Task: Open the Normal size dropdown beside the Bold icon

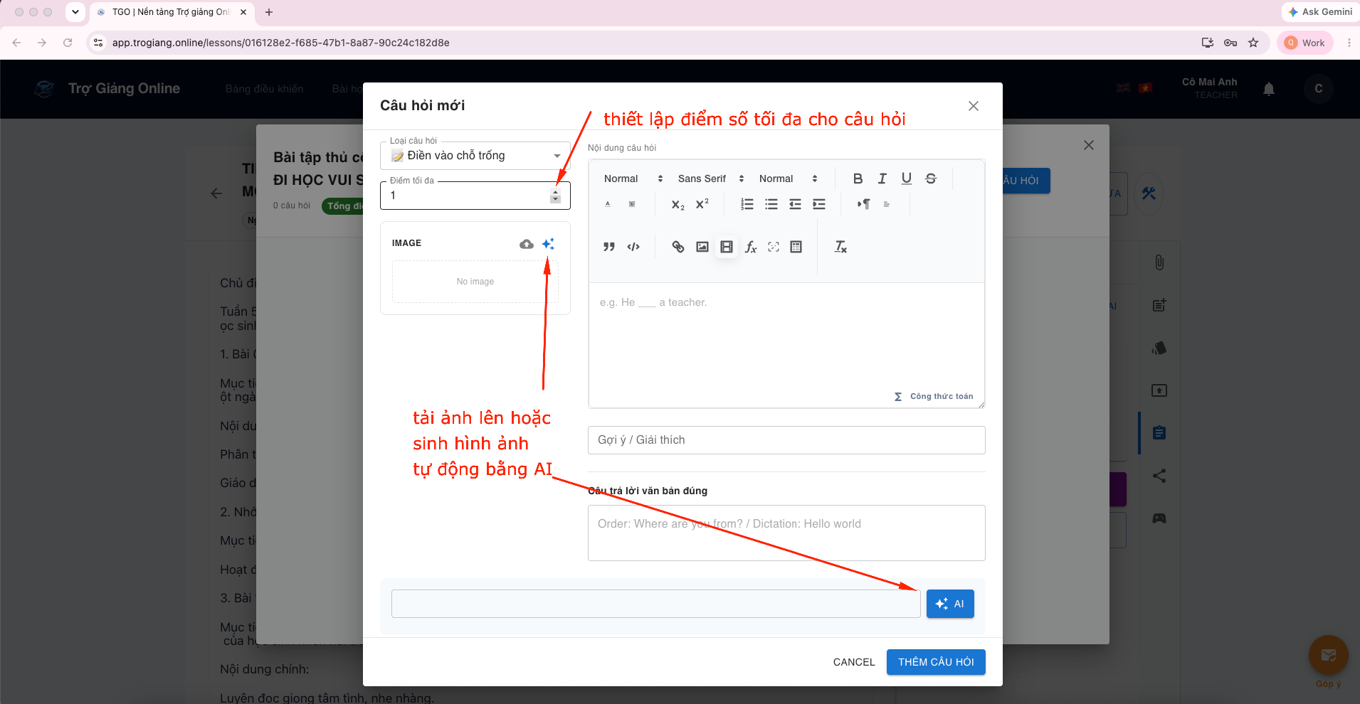Action: 789,178
